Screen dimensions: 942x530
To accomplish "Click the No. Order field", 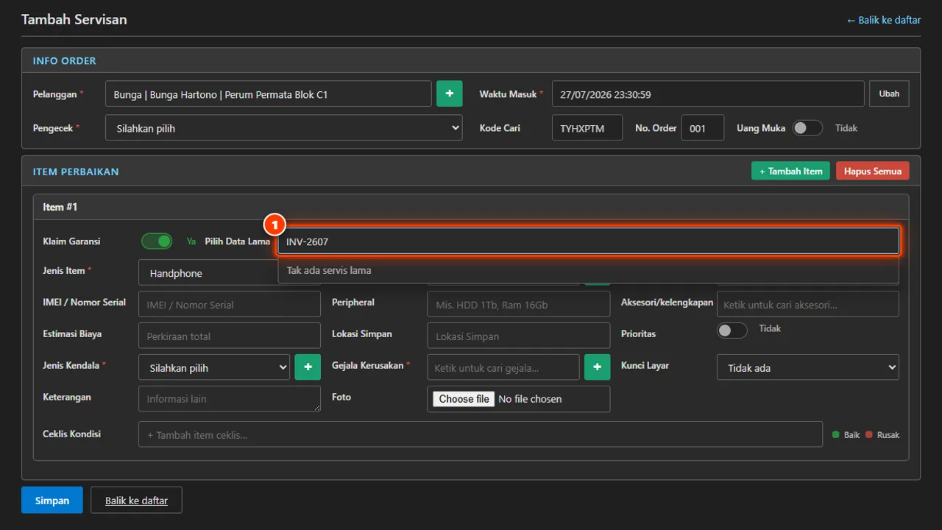I will point(703,128).
